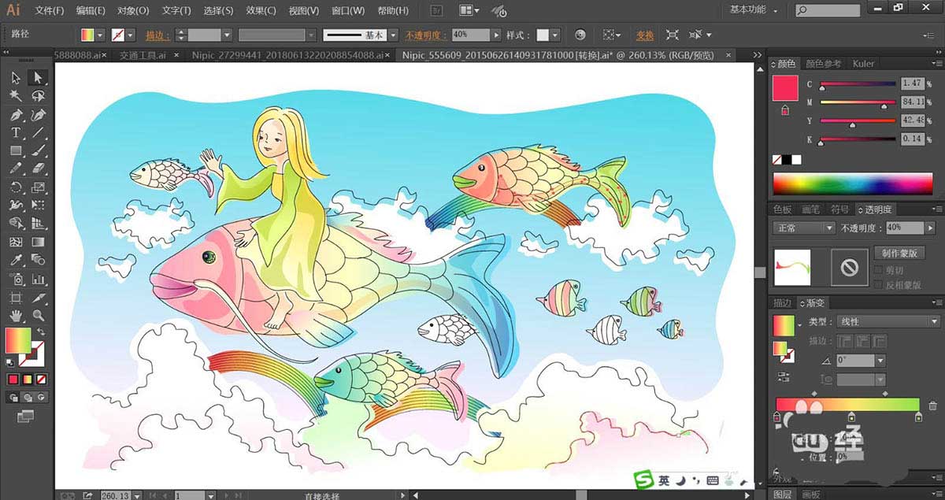Select the Lasso tool
This screenshot has width=945, height=500.
[x=37, y=96]
